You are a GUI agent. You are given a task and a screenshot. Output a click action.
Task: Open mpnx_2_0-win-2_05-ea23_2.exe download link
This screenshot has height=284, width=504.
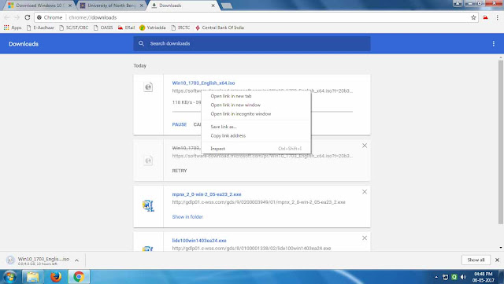pyautogui.click(x=206, y=194)
